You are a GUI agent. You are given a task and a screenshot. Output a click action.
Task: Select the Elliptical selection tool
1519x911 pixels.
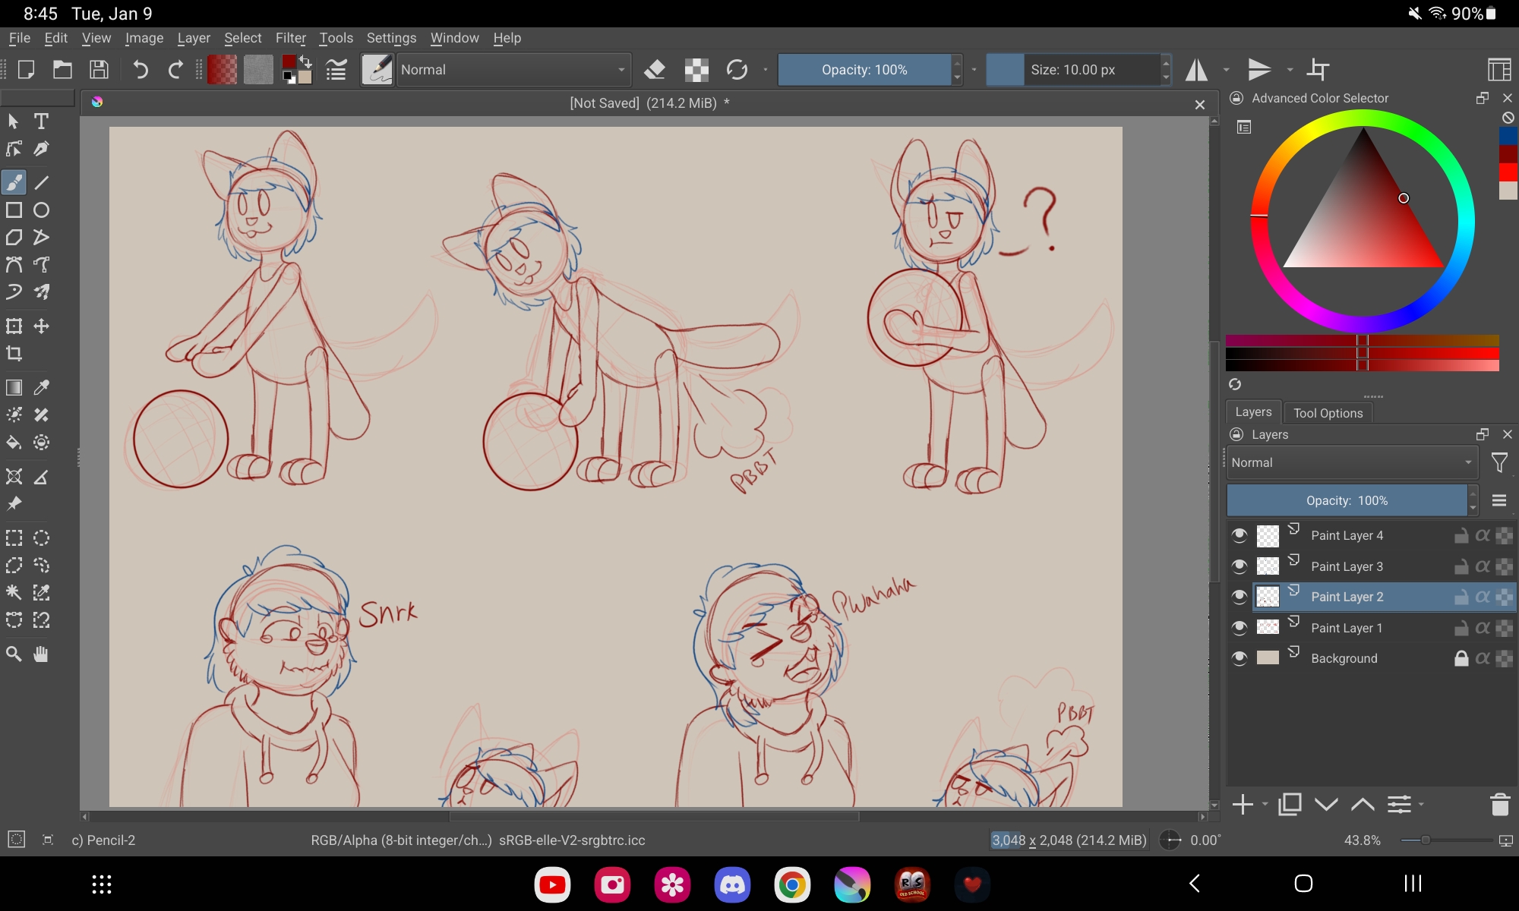pos(41,538)
